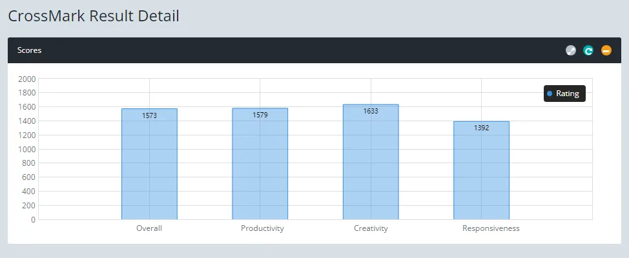This screenshot has width=629, height=258.
Task: Click the 2000 y-axis label
Action: 27,79
